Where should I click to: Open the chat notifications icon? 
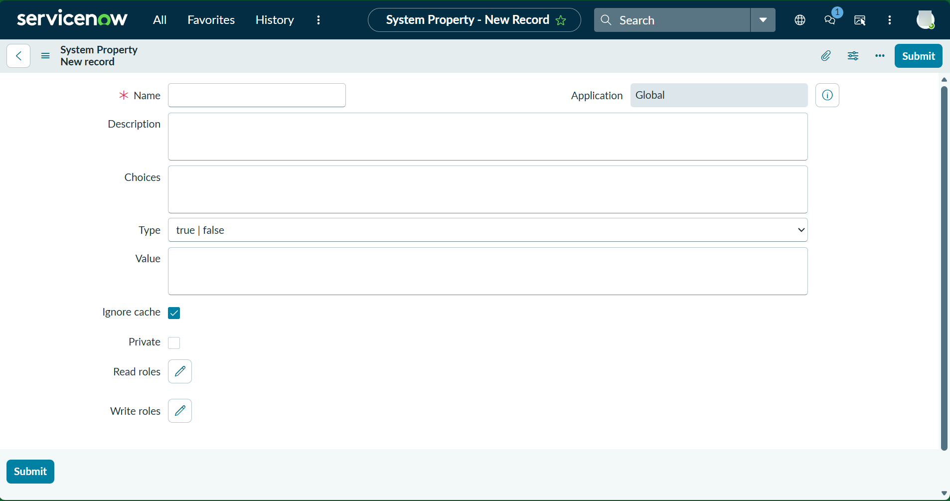point(830,20)
